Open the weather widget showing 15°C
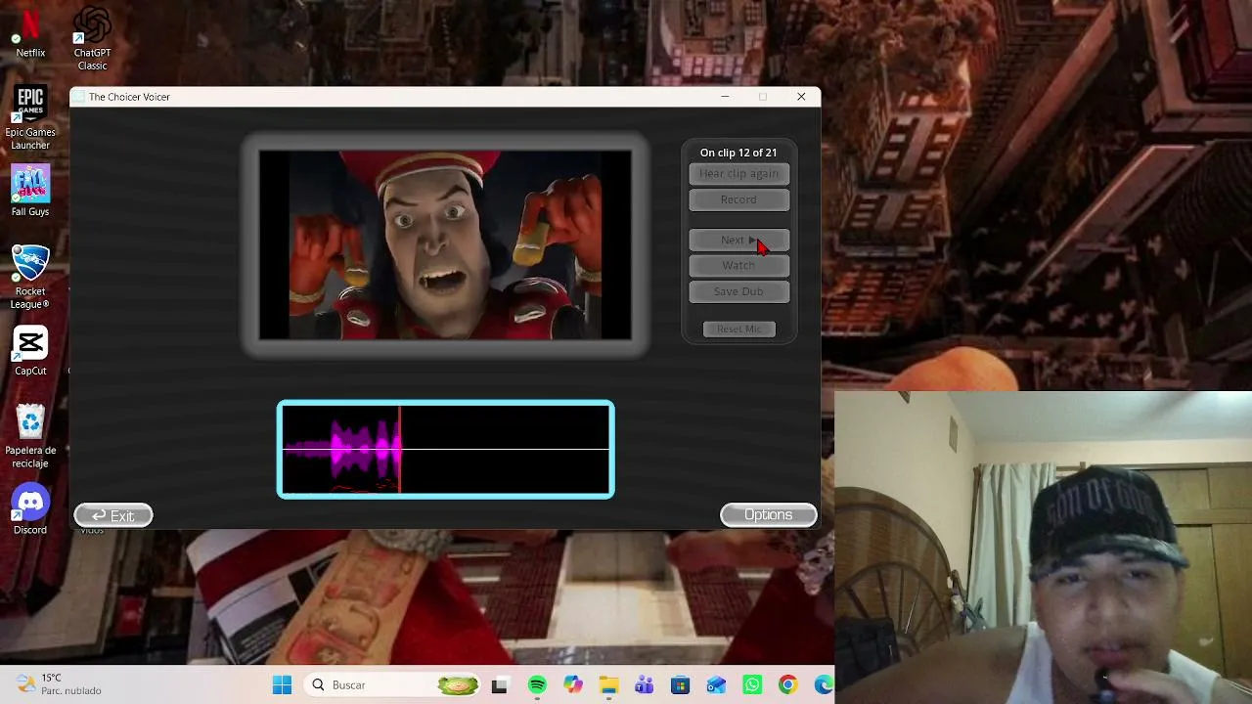This screenshot has width=1252, height=704. [x=59, y=684]
